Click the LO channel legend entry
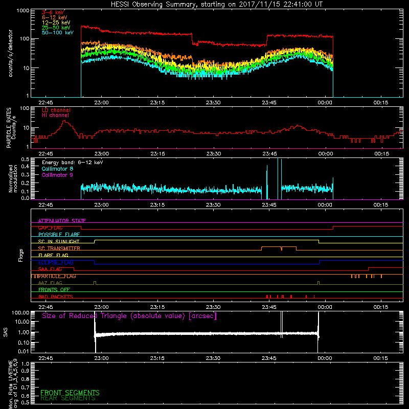 [56, 110]
